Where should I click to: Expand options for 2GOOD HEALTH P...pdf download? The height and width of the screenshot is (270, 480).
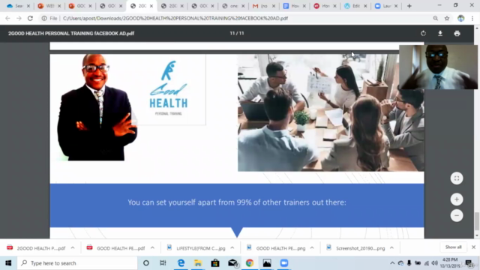[x=73, y=248]
